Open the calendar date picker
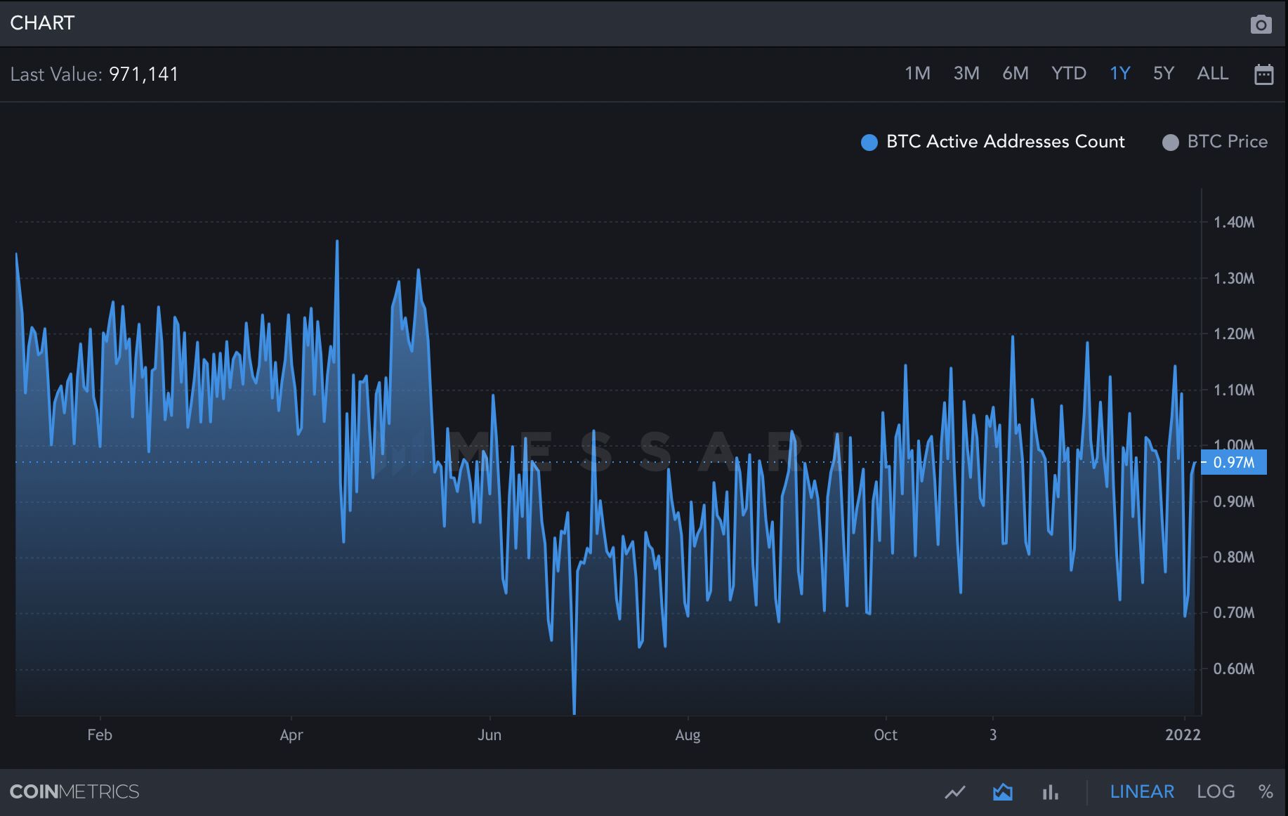The image size is (1288, 816). coord(1263,74)
